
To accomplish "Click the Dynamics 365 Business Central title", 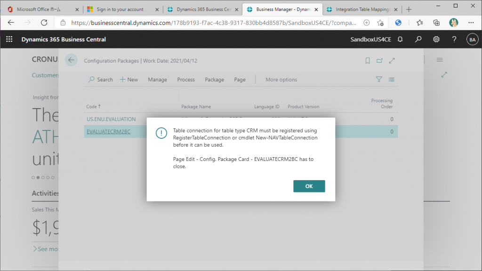I will coord(64,40).
